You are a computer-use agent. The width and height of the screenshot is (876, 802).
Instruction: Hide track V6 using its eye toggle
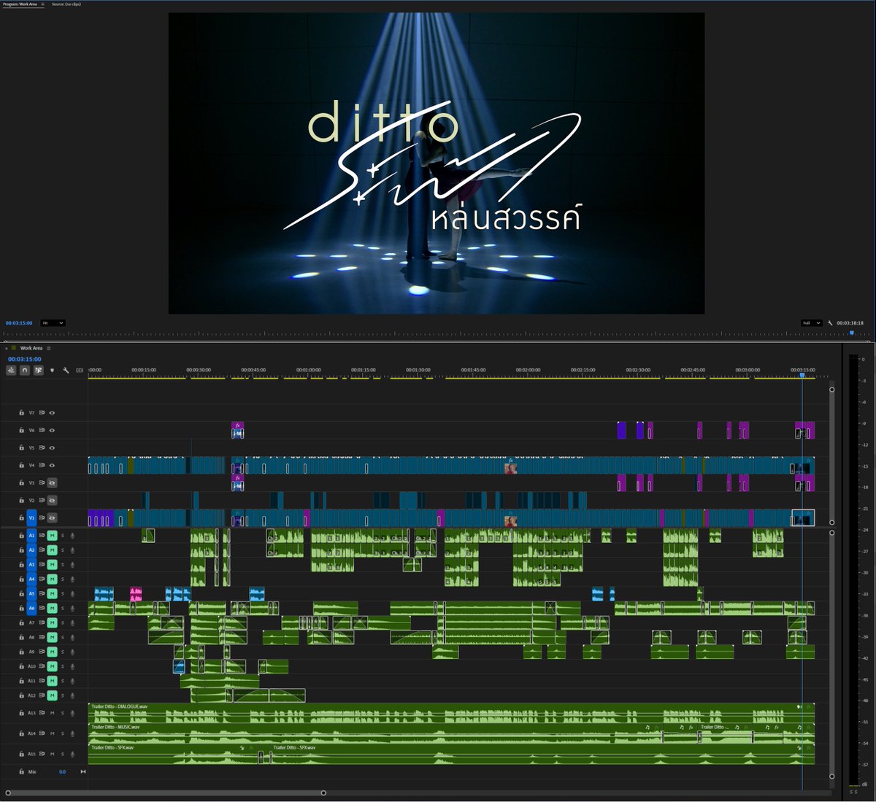pyautogui.click(x=53, y=430)
